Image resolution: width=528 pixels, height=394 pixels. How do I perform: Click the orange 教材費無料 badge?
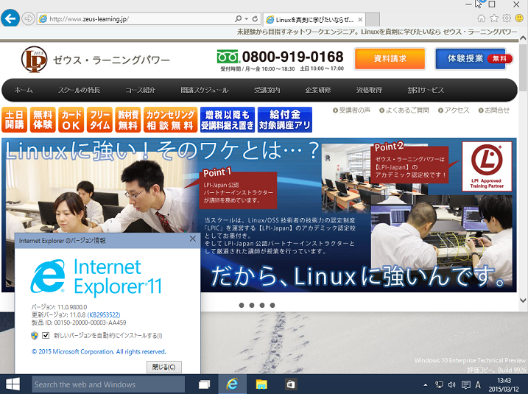pyautogui.click(x=128, y=119)
